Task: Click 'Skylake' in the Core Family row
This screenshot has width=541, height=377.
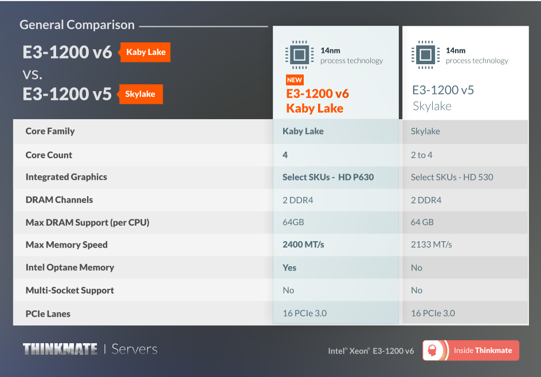Action: click(x=425, y=131)
